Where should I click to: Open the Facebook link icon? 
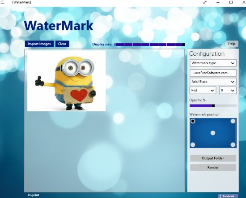click(x=228, y=196)
